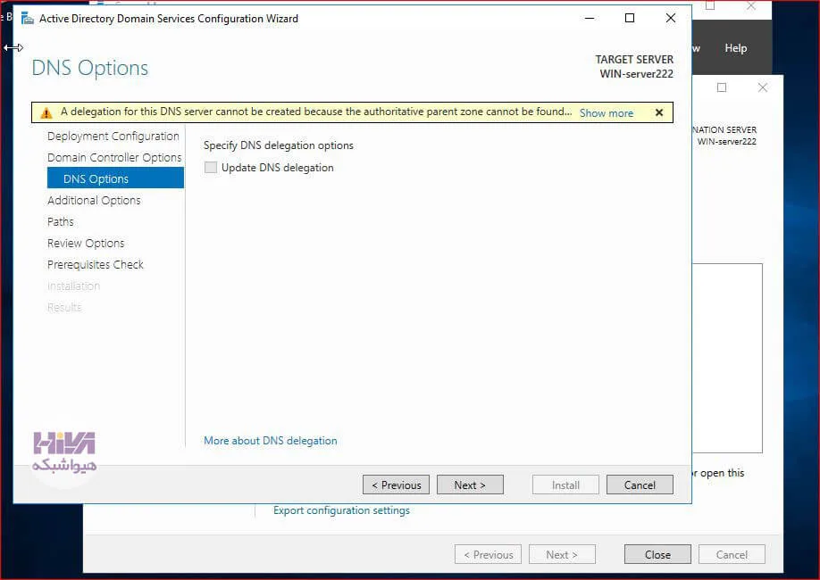The height and width of the screenshot is (580, 820).
Task: Check the Update DNS delegation checkbox
Action: pyautogui.click(x=210, y=168)
